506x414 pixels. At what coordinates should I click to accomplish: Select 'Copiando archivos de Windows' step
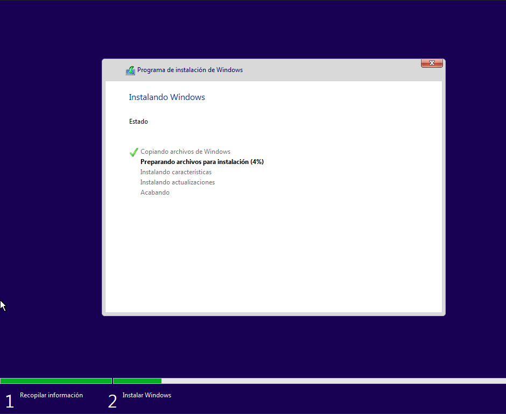tap(185, 152)
